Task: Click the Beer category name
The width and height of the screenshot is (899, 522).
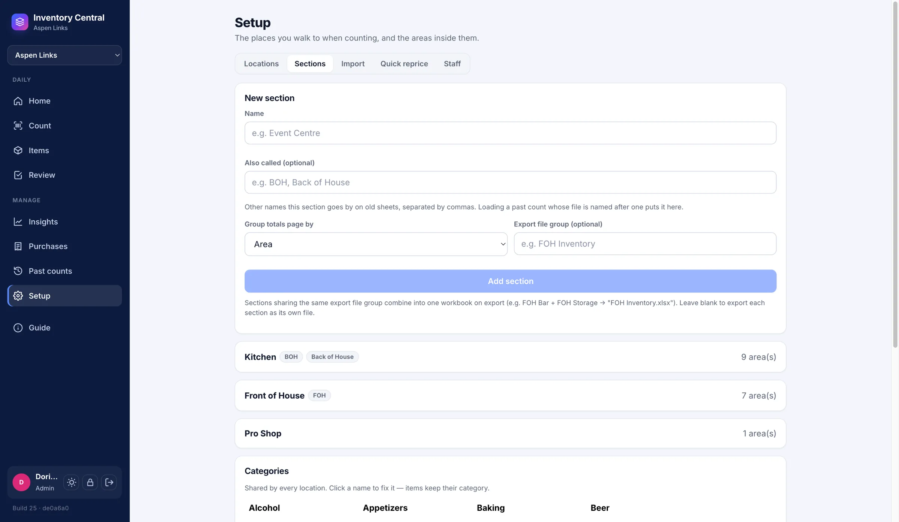Action: (600, 508)
